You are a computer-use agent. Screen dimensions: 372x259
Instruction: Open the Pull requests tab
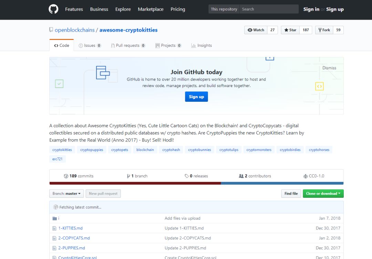128,45
